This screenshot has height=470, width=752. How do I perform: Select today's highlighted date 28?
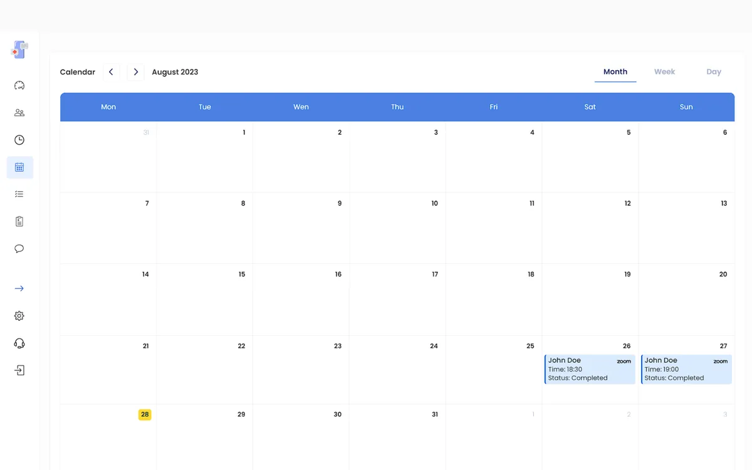coord(145,414)
